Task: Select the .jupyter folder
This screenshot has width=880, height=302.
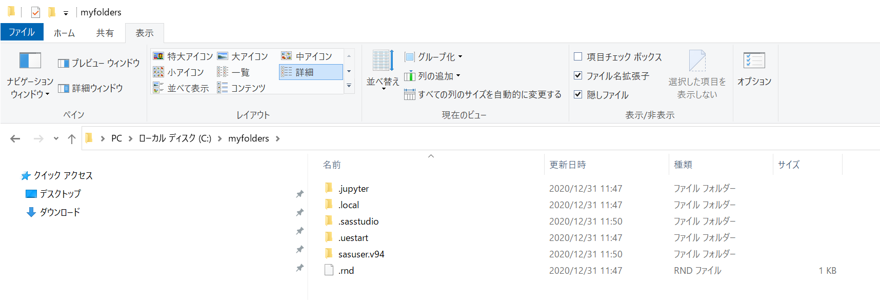Action: click(353, 189)
